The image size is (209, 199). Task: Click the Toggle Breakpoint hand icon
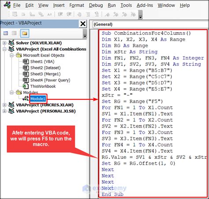(x=79, y=14)
